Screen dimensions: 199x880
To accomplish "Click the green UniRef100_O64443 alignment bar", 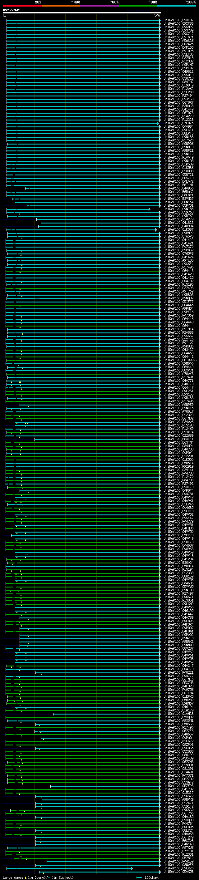I will [85, 271].
